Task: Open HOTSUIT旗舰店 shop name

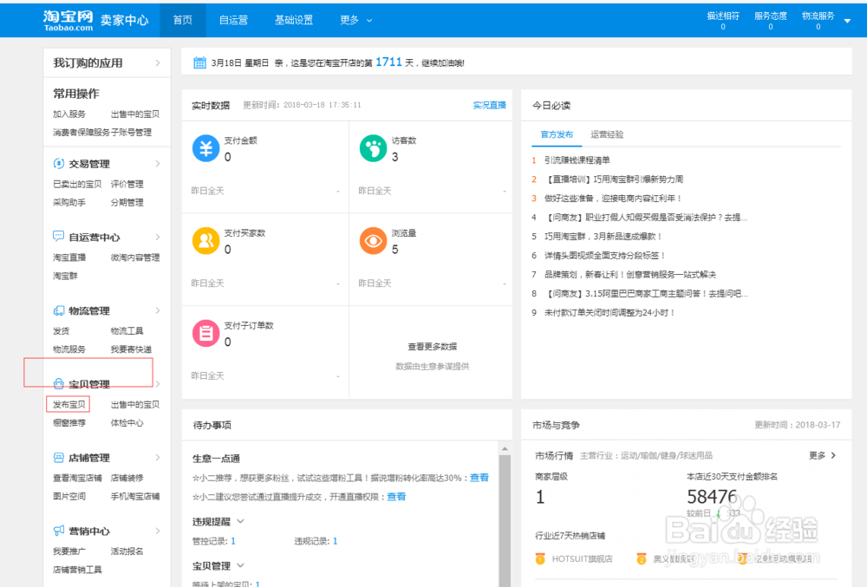Action: [582, 558]
